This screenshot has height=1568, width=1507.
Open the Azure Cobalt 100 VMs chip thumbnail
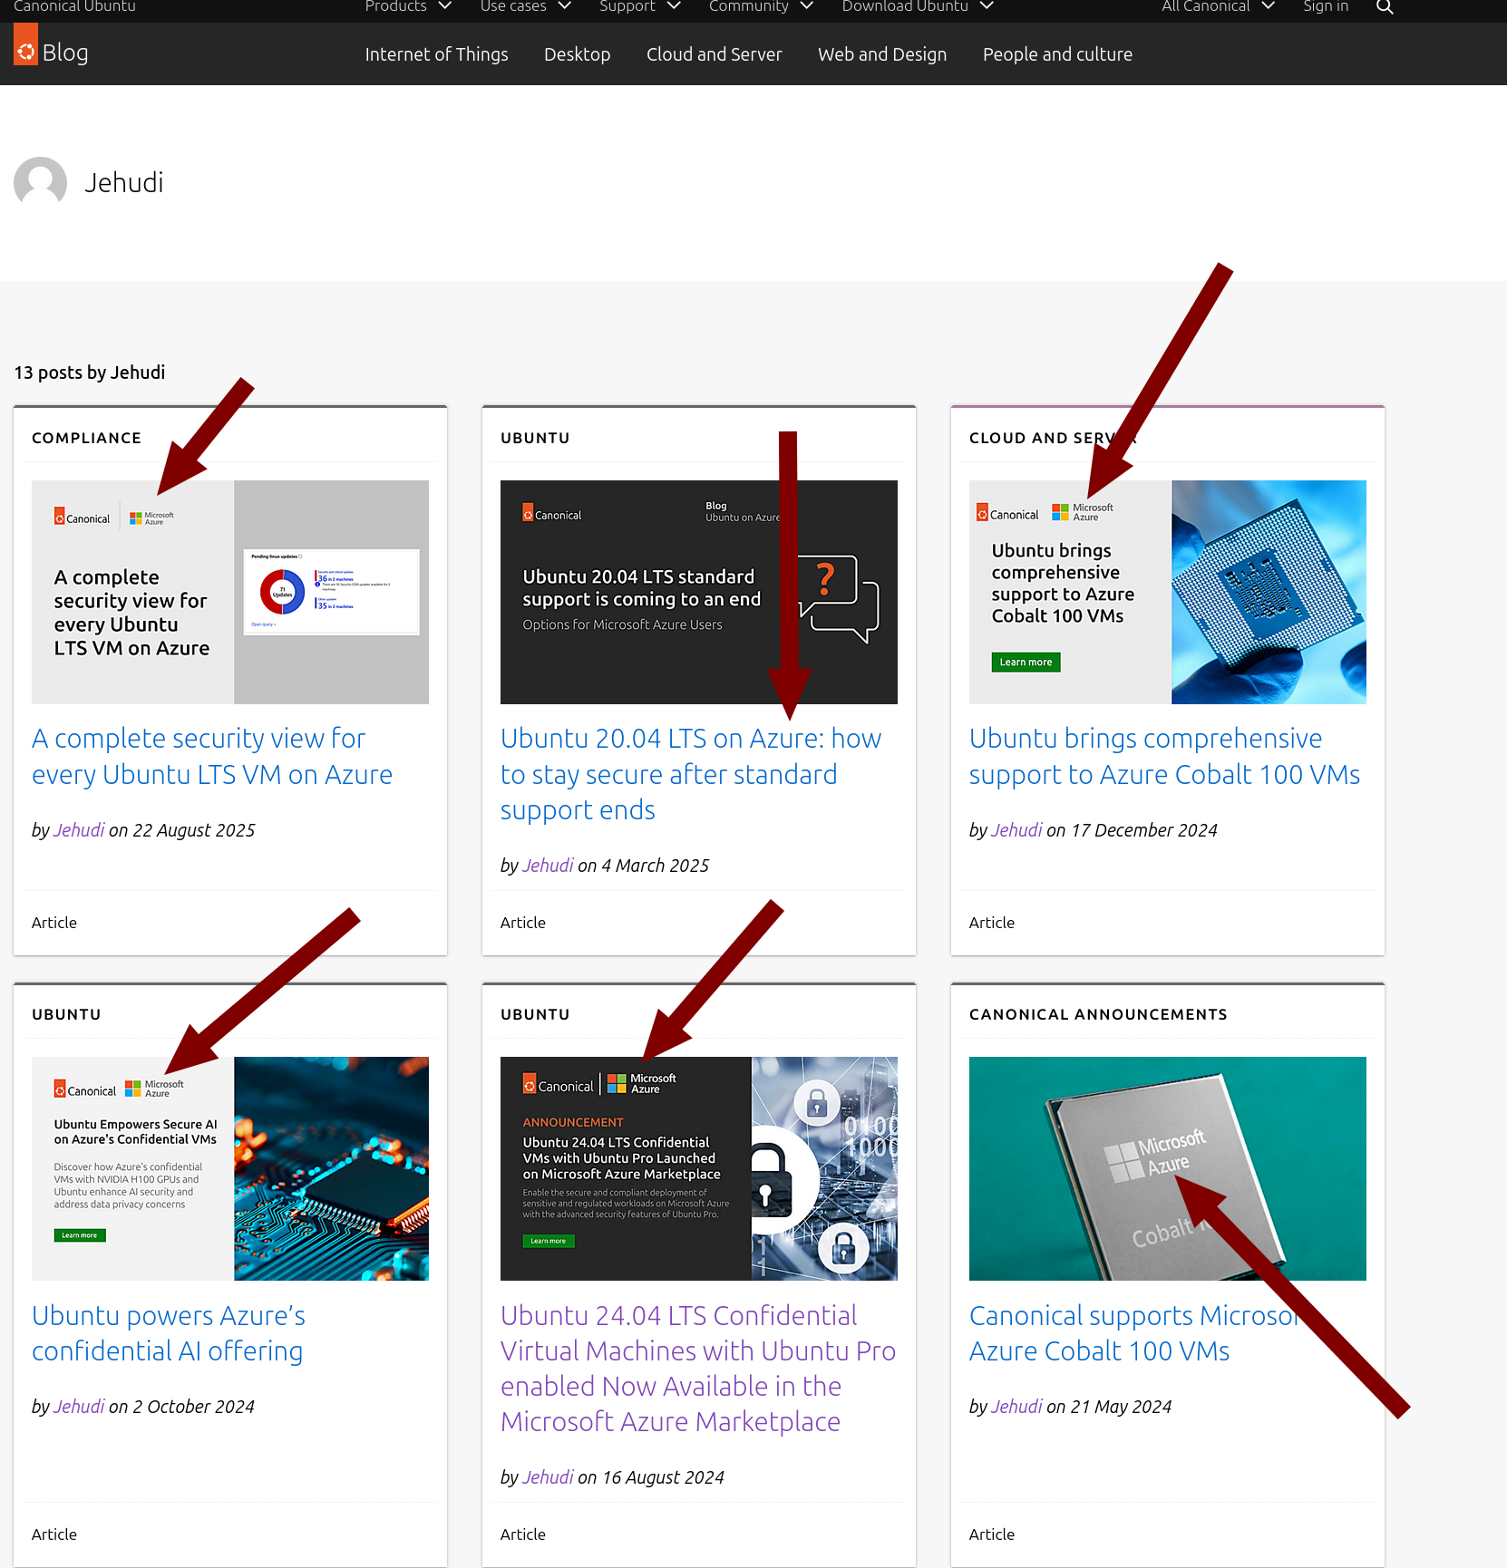[1168, 592]
